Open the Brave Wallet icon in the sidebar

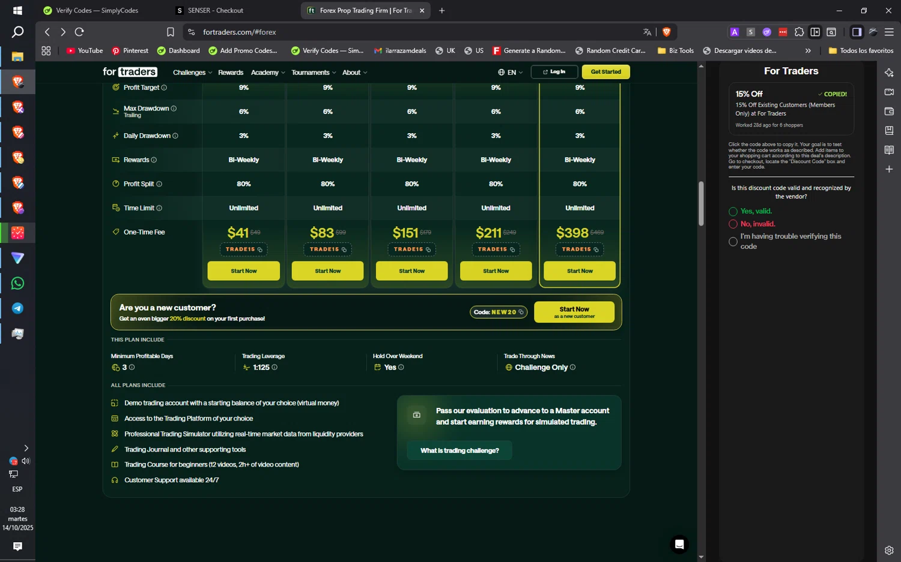tap(889, 111)
